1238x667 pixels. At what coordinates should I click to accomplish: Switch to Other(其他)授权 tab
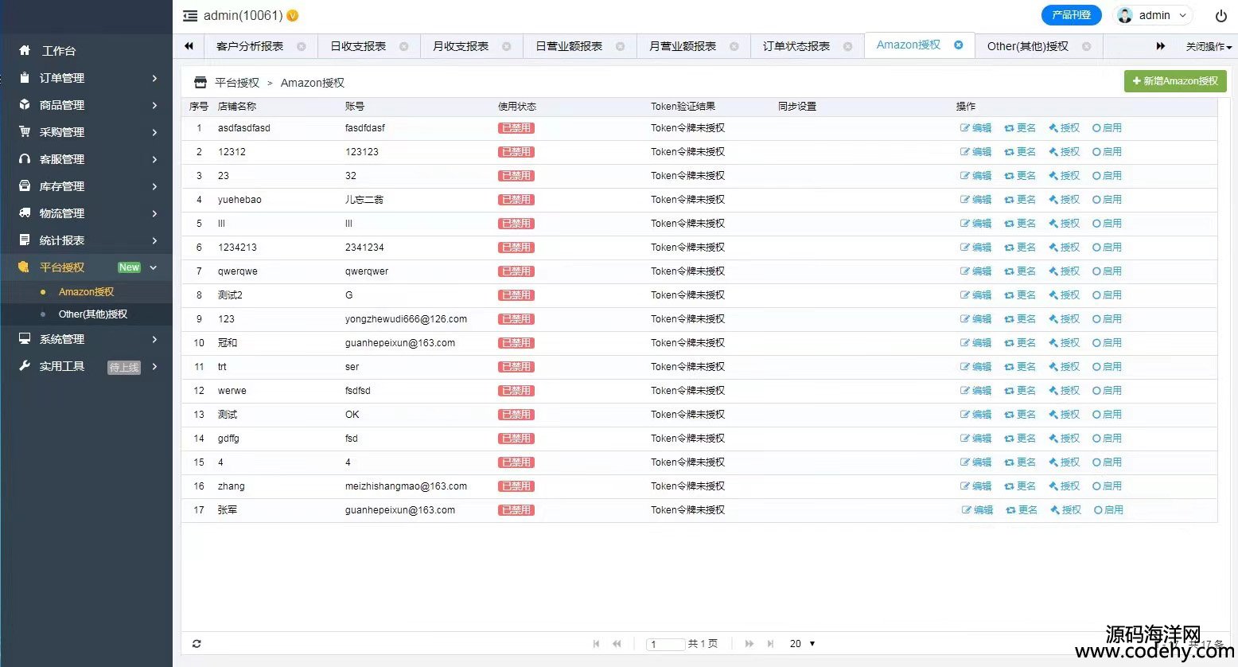pyautogui.click(x=1028, y=46)
